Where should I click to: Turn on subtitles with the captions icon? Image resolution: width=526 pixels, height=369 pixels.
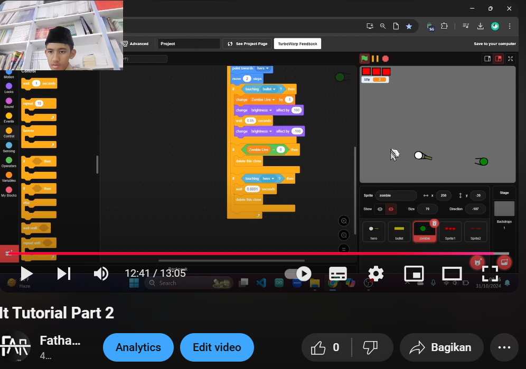pyautogui.click(x=337, y=274)
